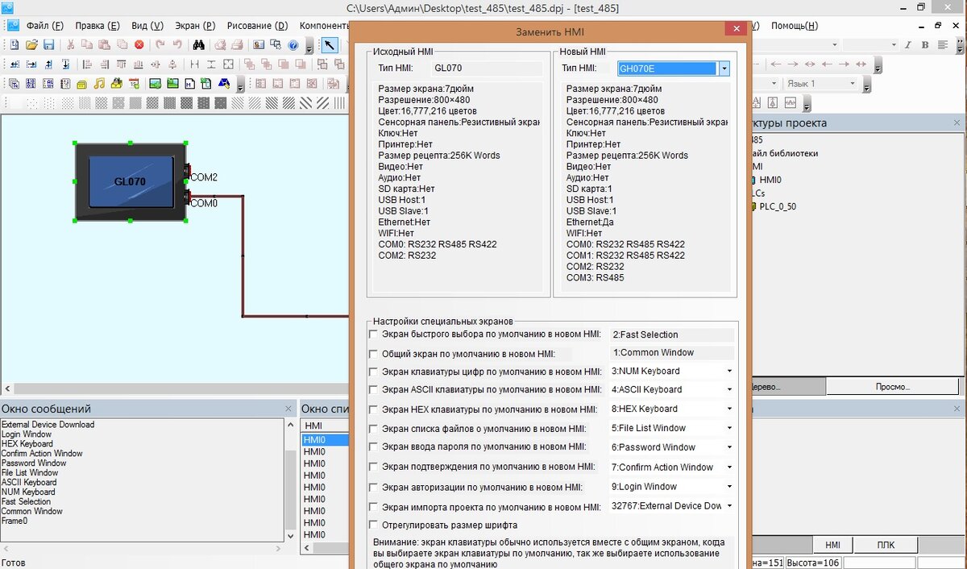Check default ASCII Keyboard screen option
The width and height of the screenshot is (967, 569).
[x=373, y=390]
